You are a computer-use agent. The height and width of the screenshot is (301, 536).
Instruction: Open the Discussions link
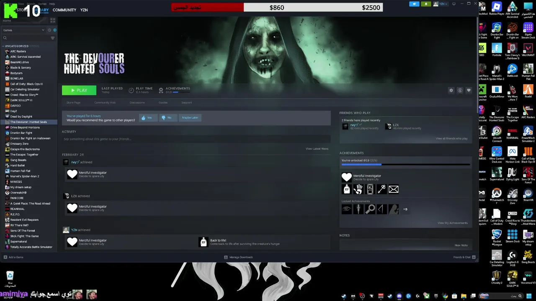[137, 102]
